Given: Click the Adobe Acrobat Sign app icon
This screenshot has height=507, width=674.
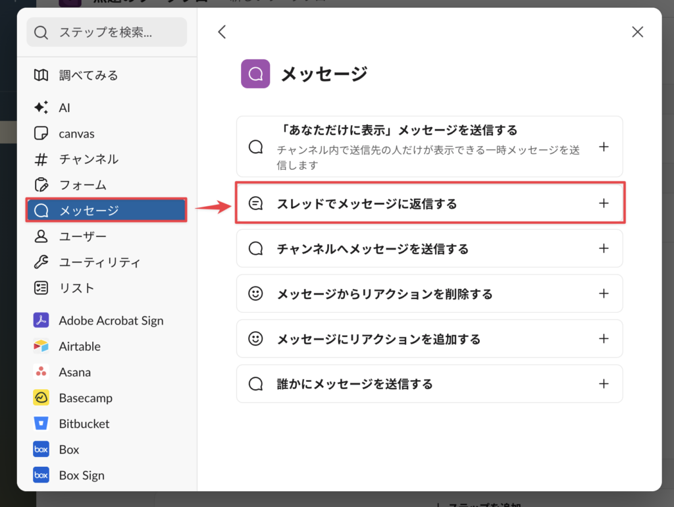Looking at the screenshot, I should click(x=41, y=321).
